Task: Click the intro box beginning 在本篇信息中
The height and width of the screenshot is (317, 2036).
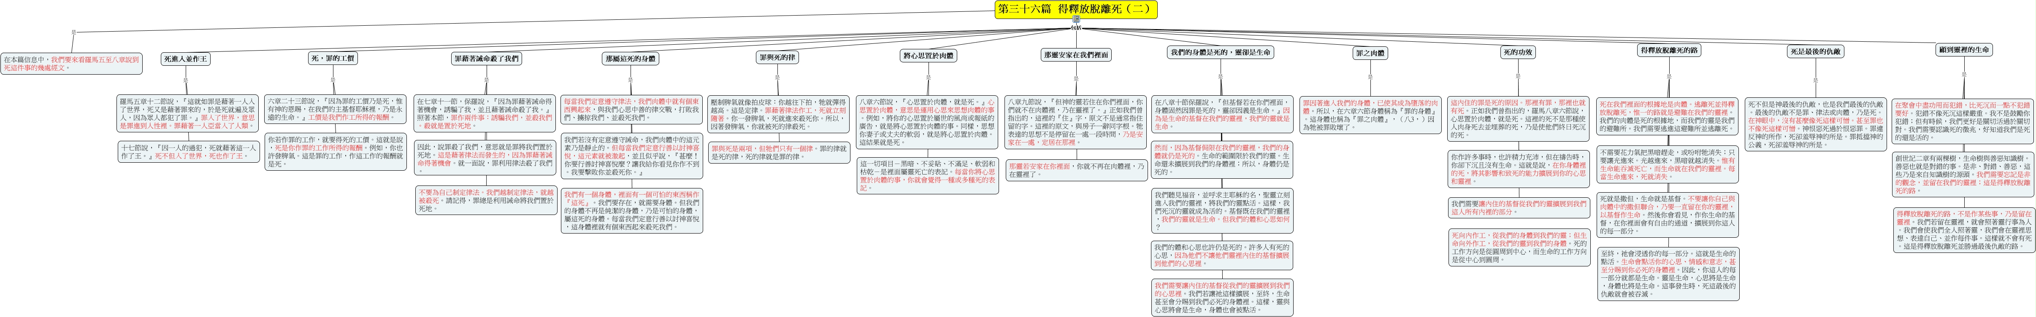Action: (x=72, y=63)
